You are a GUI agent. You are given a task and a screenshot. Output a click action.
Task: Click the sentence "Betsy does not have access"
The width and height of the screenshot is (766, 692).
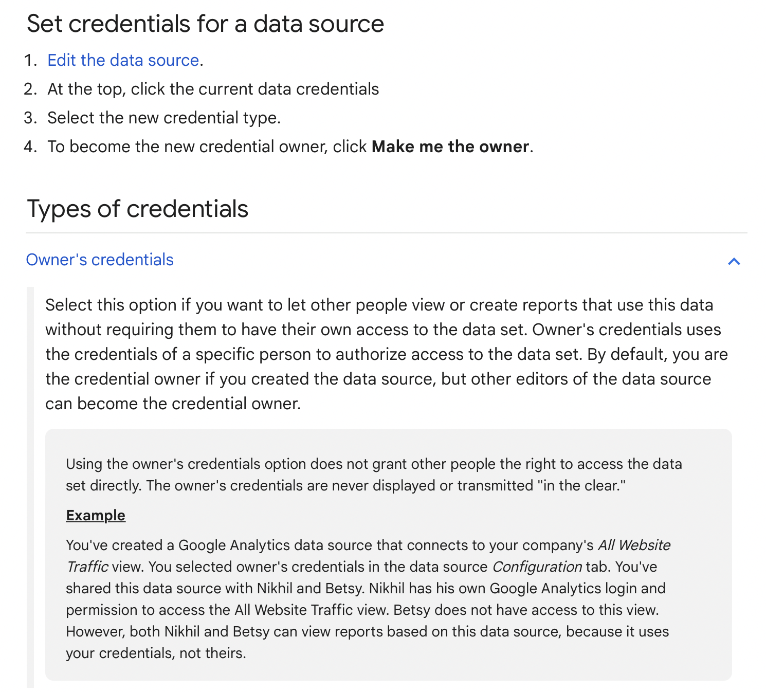pyautogui.click(x=526, y=610)
